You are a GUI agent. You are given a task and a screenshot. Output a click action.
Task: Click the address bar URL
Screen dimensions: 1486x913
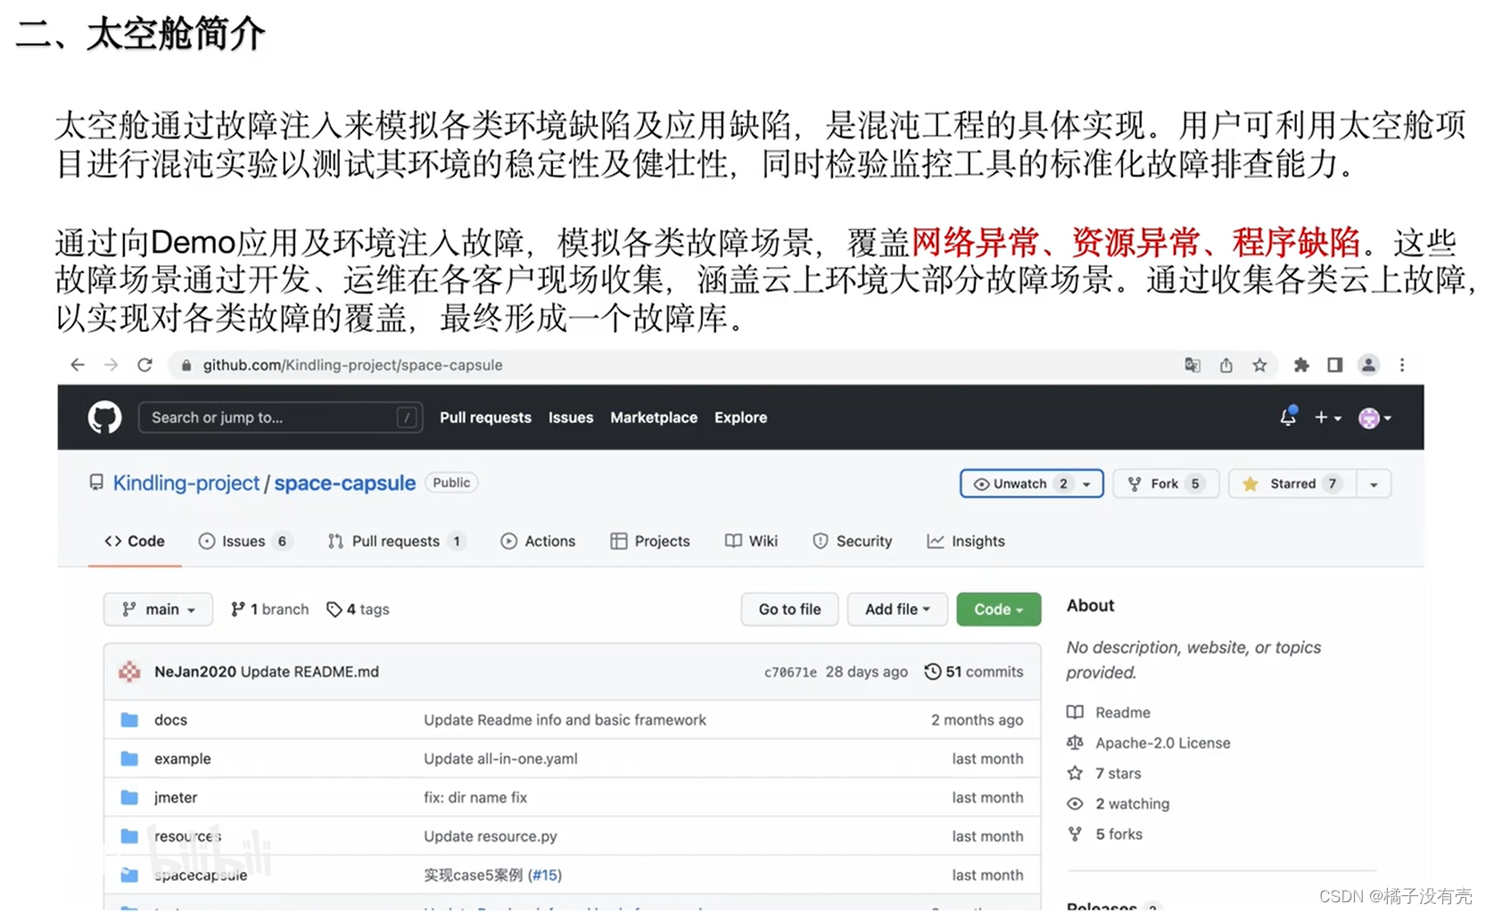pyautogui.click(x=352, y=365)
